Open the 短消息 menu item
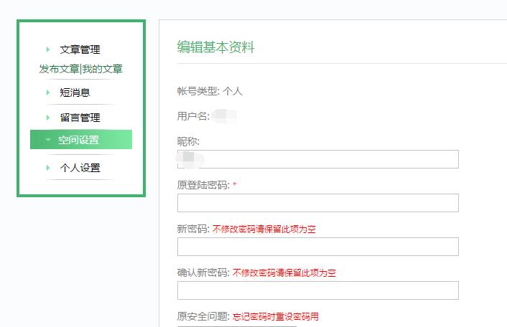 click(75, 93)
